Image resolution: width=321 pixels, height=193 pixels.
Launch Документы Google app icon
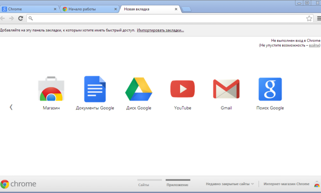tap(95, 90)
